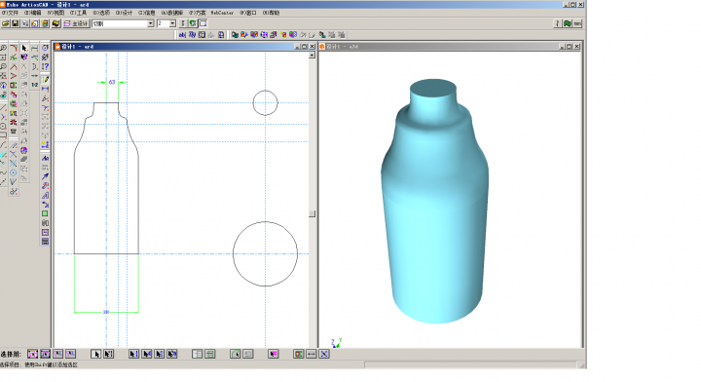Screen dimensions: 701x382
Task: Open the 文件 (File) menu
Action: coord(10,13)
